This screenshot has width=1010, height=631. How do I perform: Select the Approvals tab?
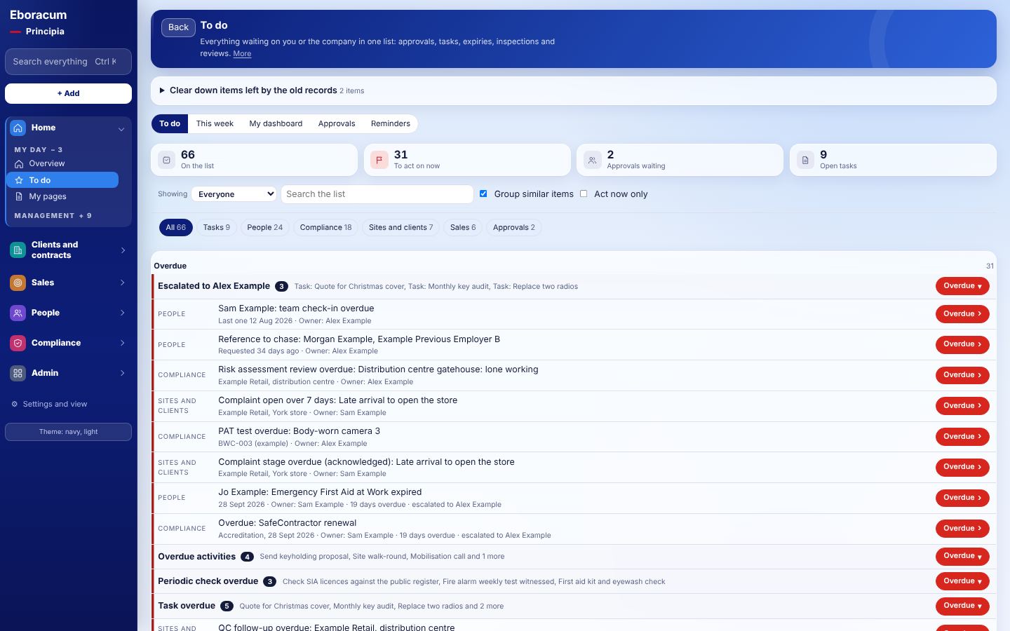pos(337,123)
